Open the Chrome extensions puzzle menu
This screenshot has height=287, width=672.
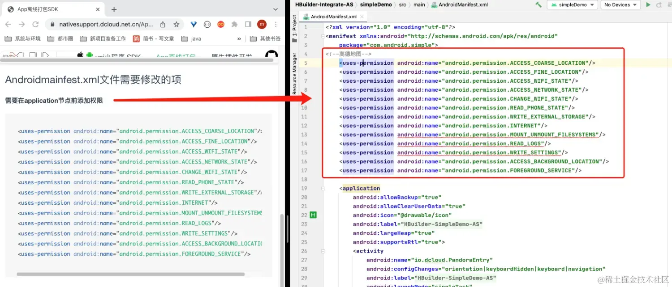coord(234,24)
